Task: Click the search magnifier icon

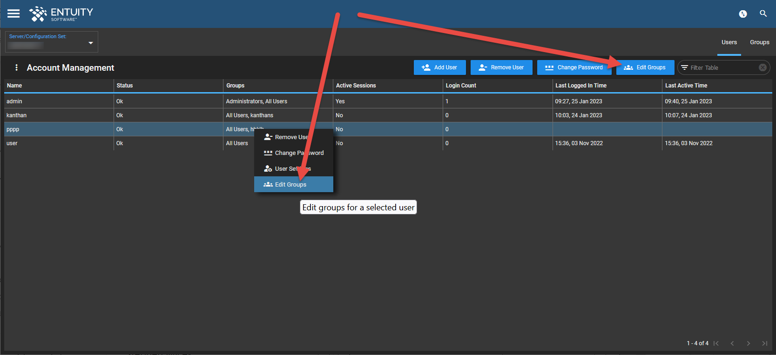Action: 763,13
